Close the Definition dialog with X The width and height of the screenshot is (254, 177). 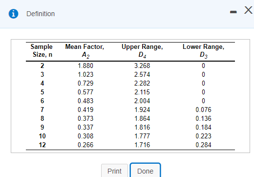pyautogui.click(x=248, y=10)
